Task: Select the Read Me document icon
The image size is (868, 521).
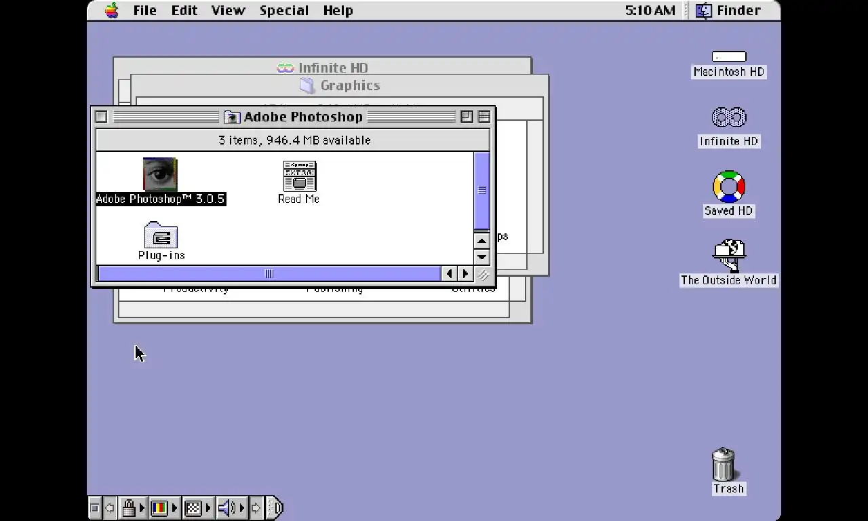Action: click(299, 176)
